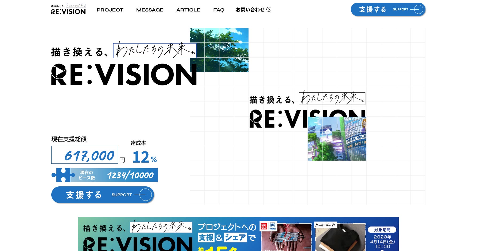Viewport: 477px width, 251px height.
Task: Click the 12% achievement rate figure
Action: (x=145, y=157)
